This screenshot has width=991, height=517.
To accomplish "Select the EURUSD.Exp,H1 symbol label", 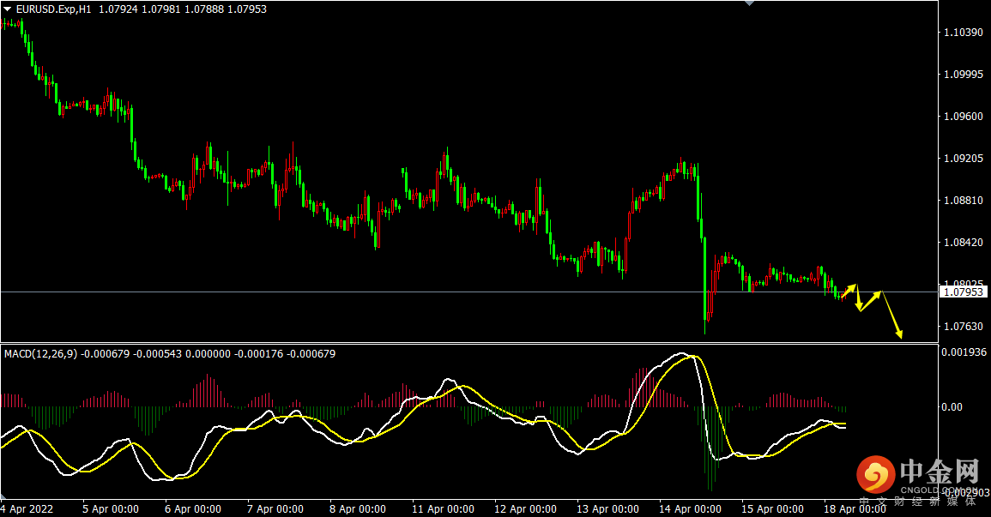I will (x=54, y=9).
